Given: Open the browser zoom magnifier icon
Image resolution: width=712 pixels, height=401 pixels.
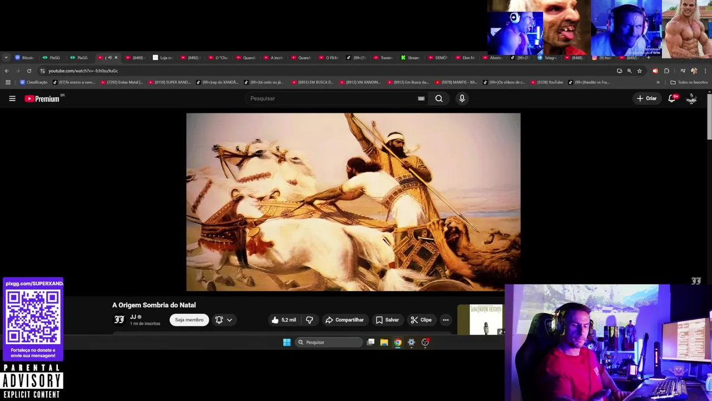Looking at the screenshot, I should pyautogui.click(x=629, y=71).
